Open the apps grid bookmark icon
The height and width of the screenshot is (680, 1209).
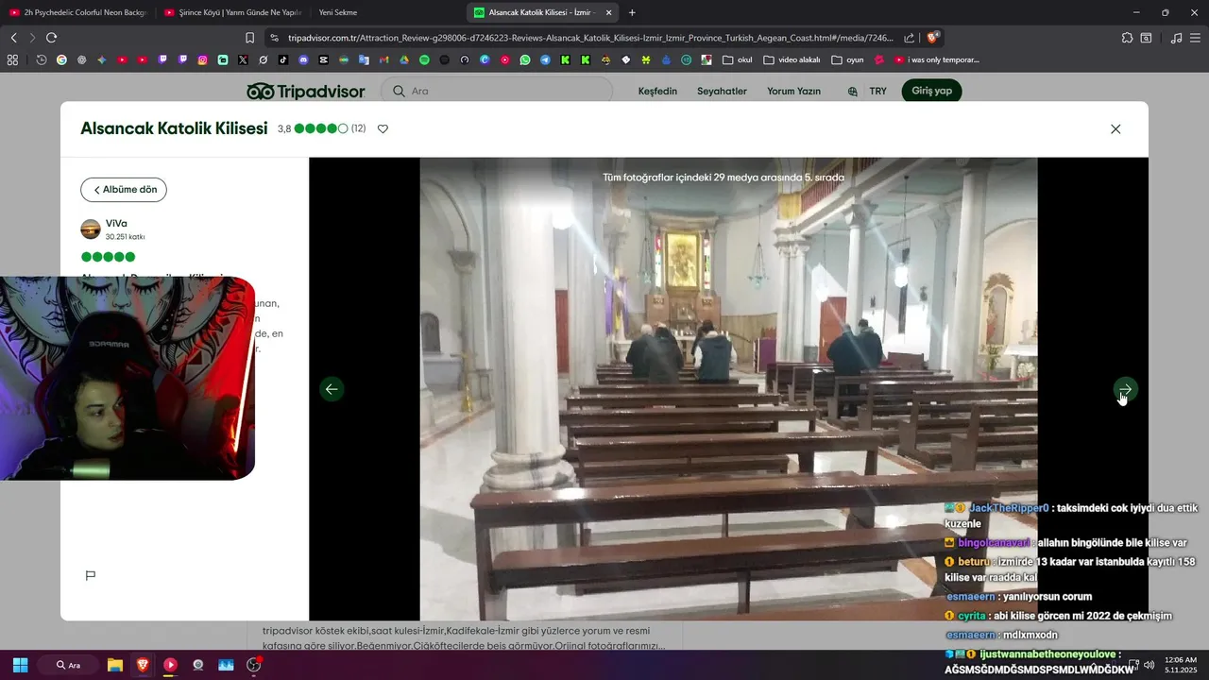[x=12, y=59]
